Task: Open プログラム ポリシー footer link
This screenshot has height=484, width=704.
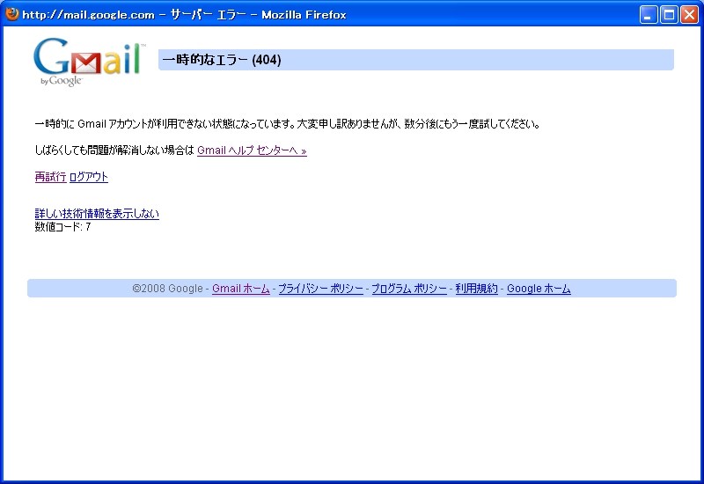Action: (x=409, y=289)
